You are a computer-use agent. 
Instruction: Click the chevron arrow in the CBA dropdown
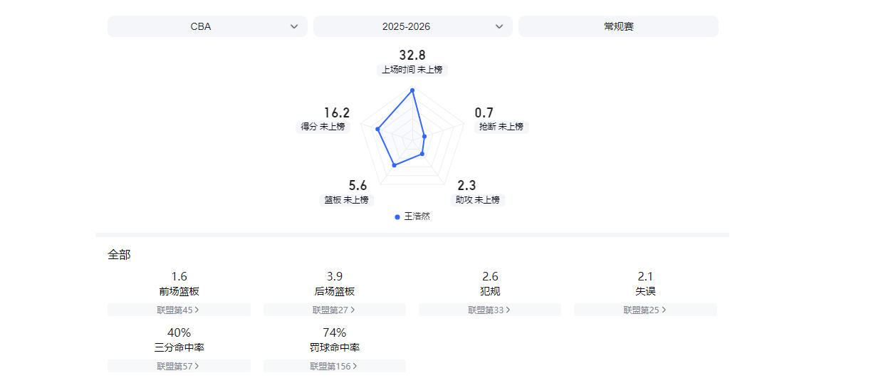point(294,26)
